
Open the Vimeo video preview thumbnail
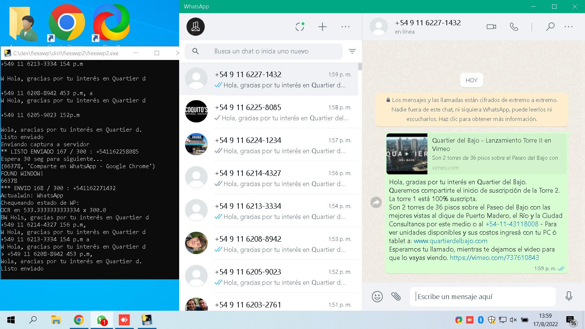click(x=407, y=154)
